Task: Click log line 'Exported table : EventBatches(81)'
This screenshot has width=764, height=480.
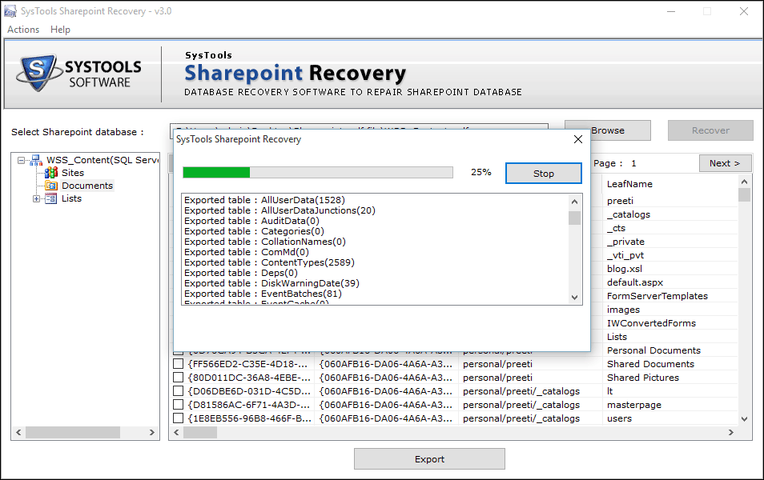Action: coord(263,294)
